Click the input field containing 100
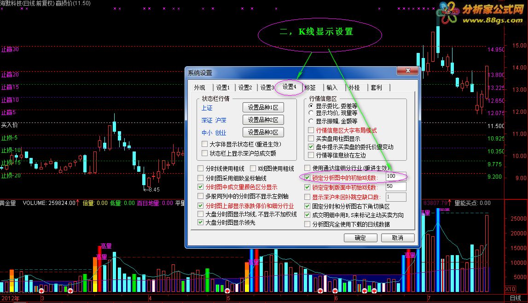 396,176
